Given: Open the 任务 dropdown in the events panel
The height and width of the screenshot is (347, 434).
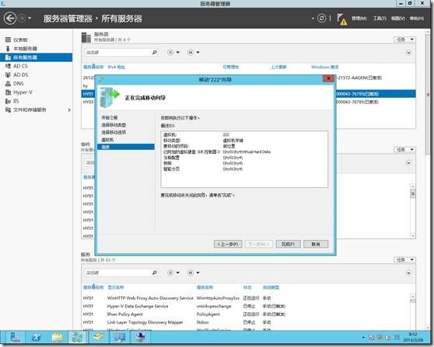Looking at the screenshot, I should (x=404, y=150).
